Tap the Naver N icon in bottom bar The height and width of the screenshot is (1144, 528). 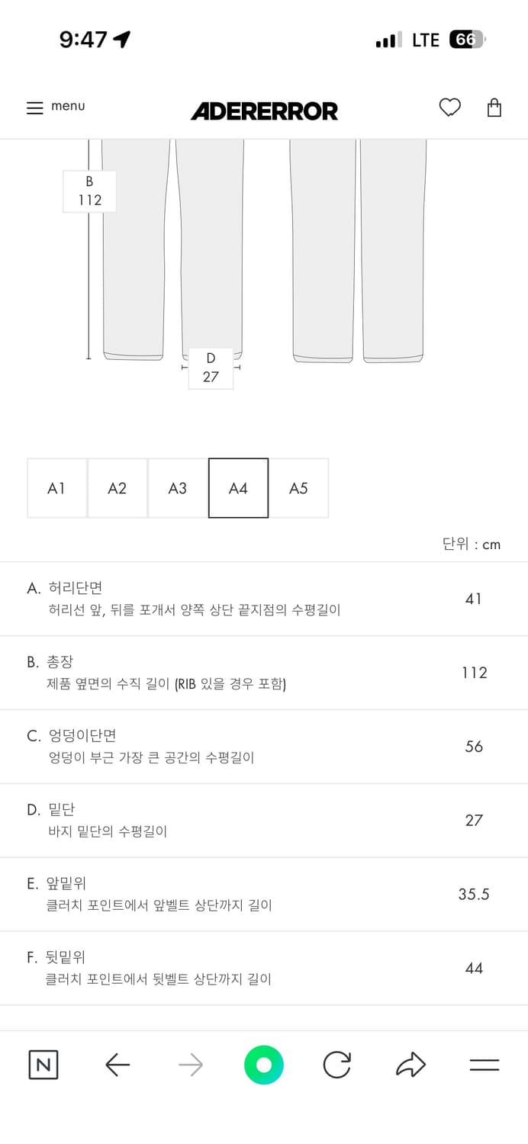pos(43,1065)
